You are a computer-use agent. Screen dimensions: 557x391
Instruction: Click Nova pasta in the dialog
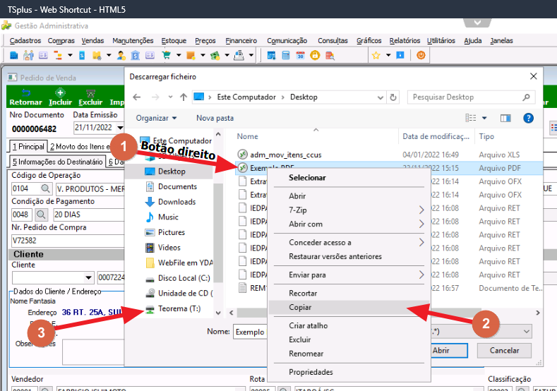click(x=215, y=118)
